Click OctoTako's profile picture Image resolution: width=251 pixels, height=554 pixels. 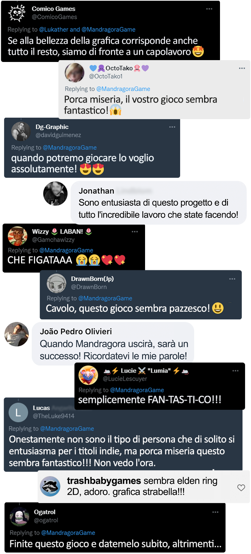pos(75,72)
